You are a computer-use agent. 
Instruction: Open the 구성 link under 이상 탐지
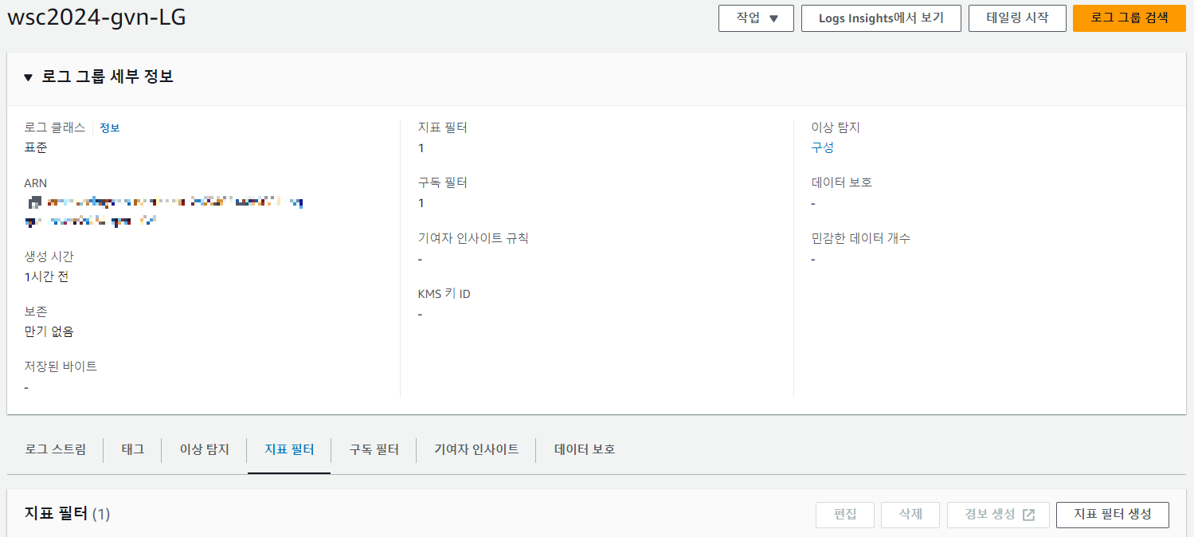(x=822, y=147)
